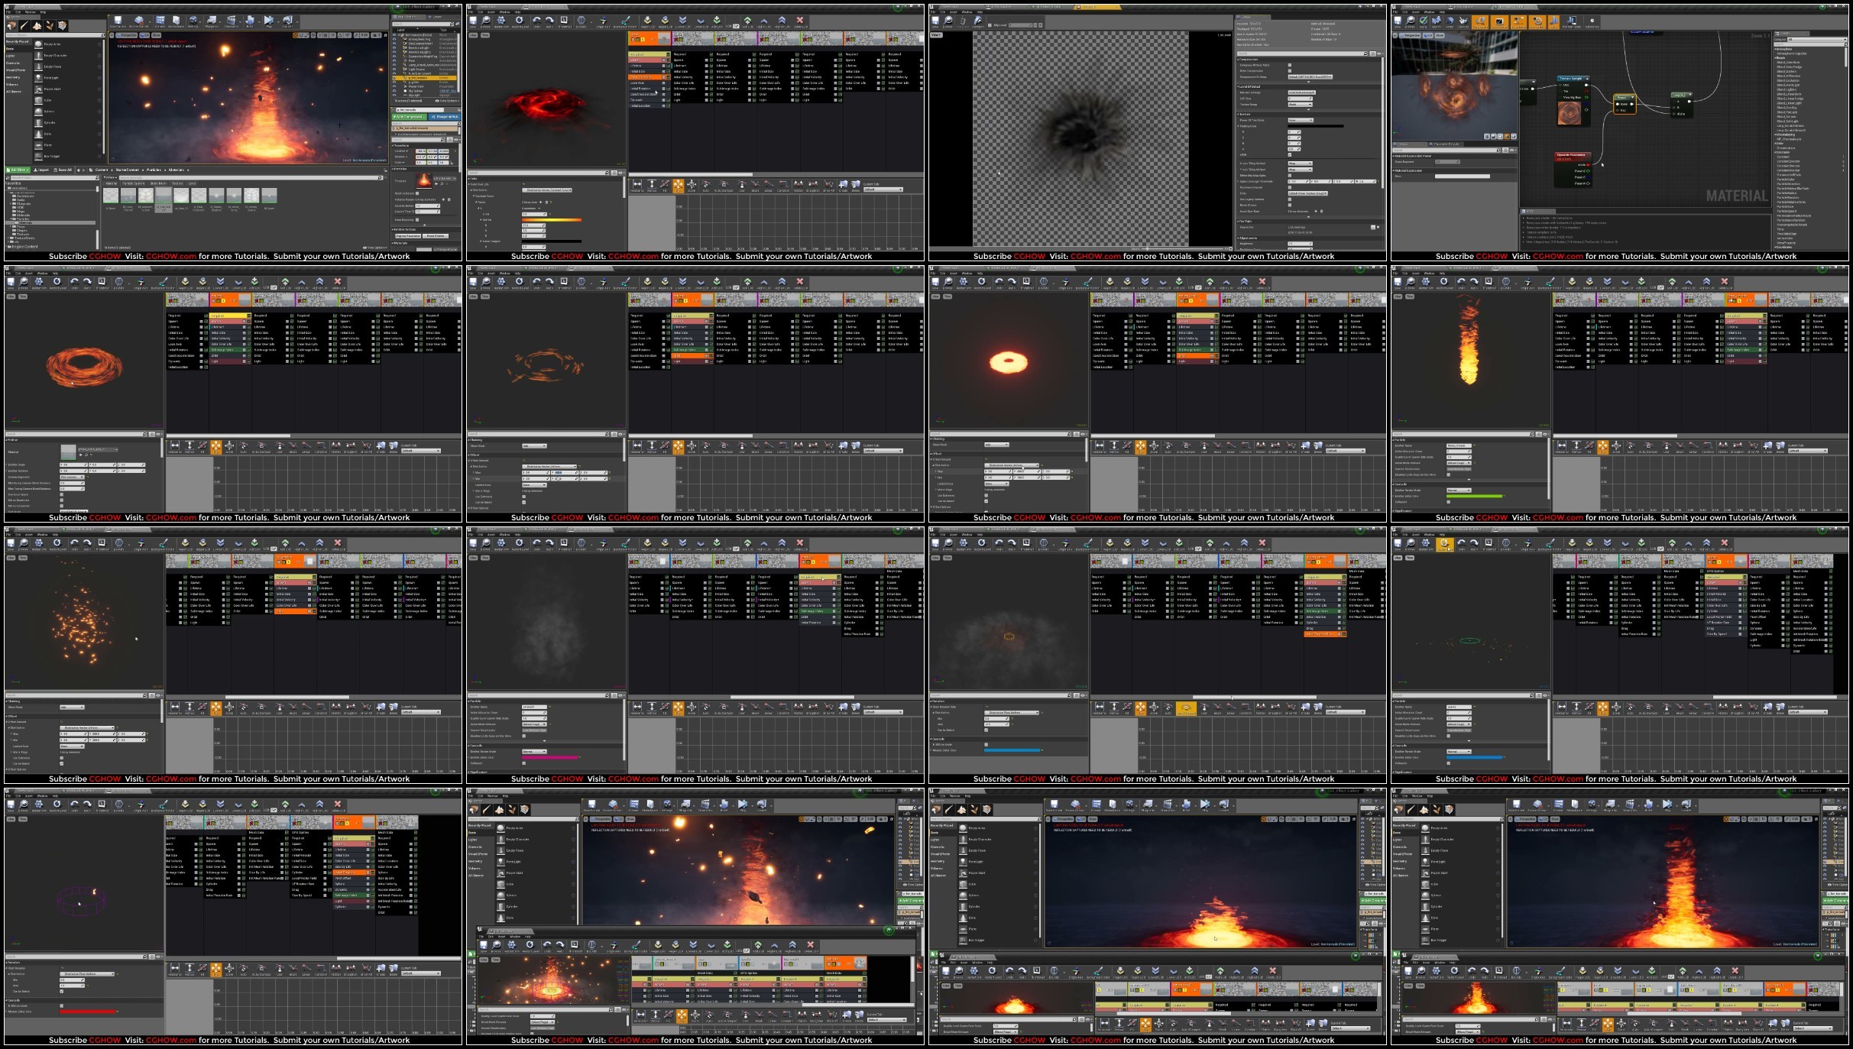Click Apply in the top-right material editor toolbar
The width and height of the screenshot is (1853, 1049).
(1423, 21)
